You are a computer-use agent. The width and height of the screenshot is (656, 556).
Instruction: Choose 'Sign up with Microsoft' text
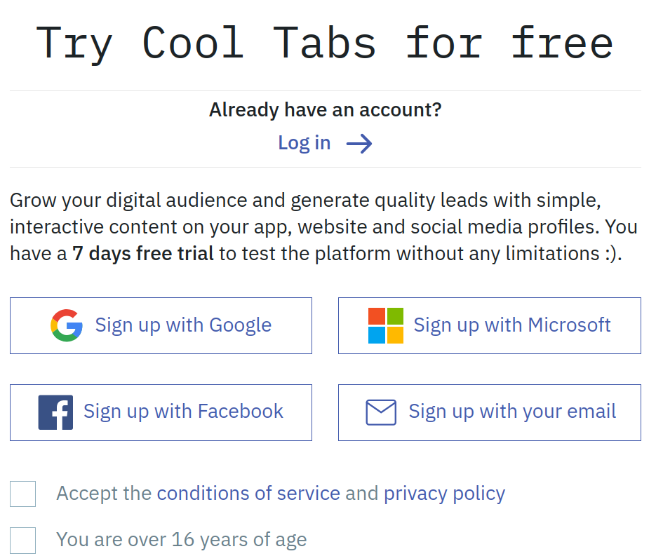(512, 325)
